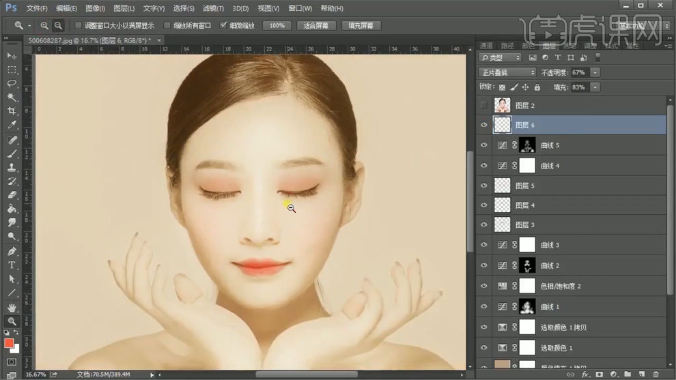Enable the 缩放所有窗口 checkbox
Image resolution: width=676 pixels, height=380 pixels.
(x=167, y=25)
